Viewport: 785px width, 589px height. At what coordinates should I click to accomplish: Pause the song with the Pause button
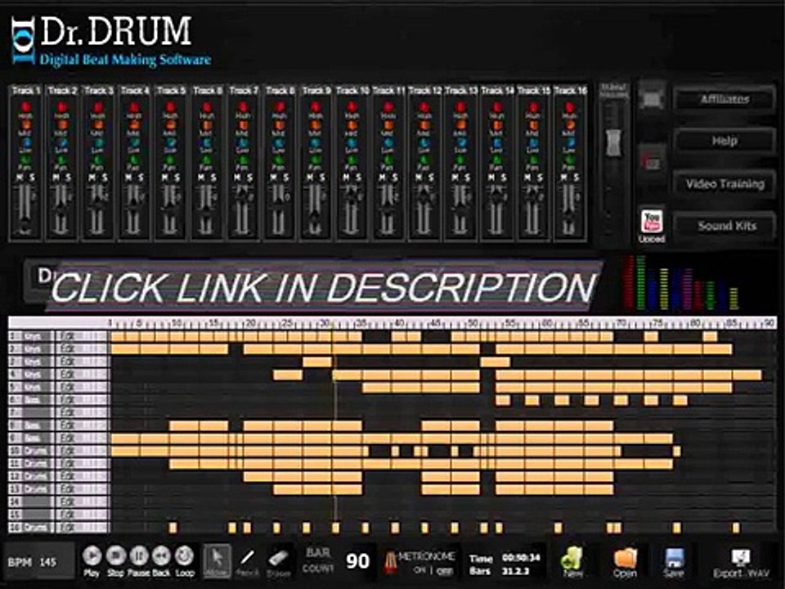click(x=139, y=556)
